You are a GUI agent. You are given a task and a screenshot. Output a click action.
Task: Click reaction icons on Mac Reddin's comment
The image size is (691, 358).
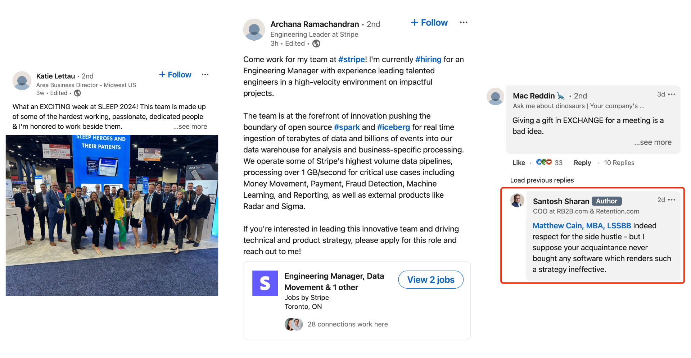(x=543, y=162)
